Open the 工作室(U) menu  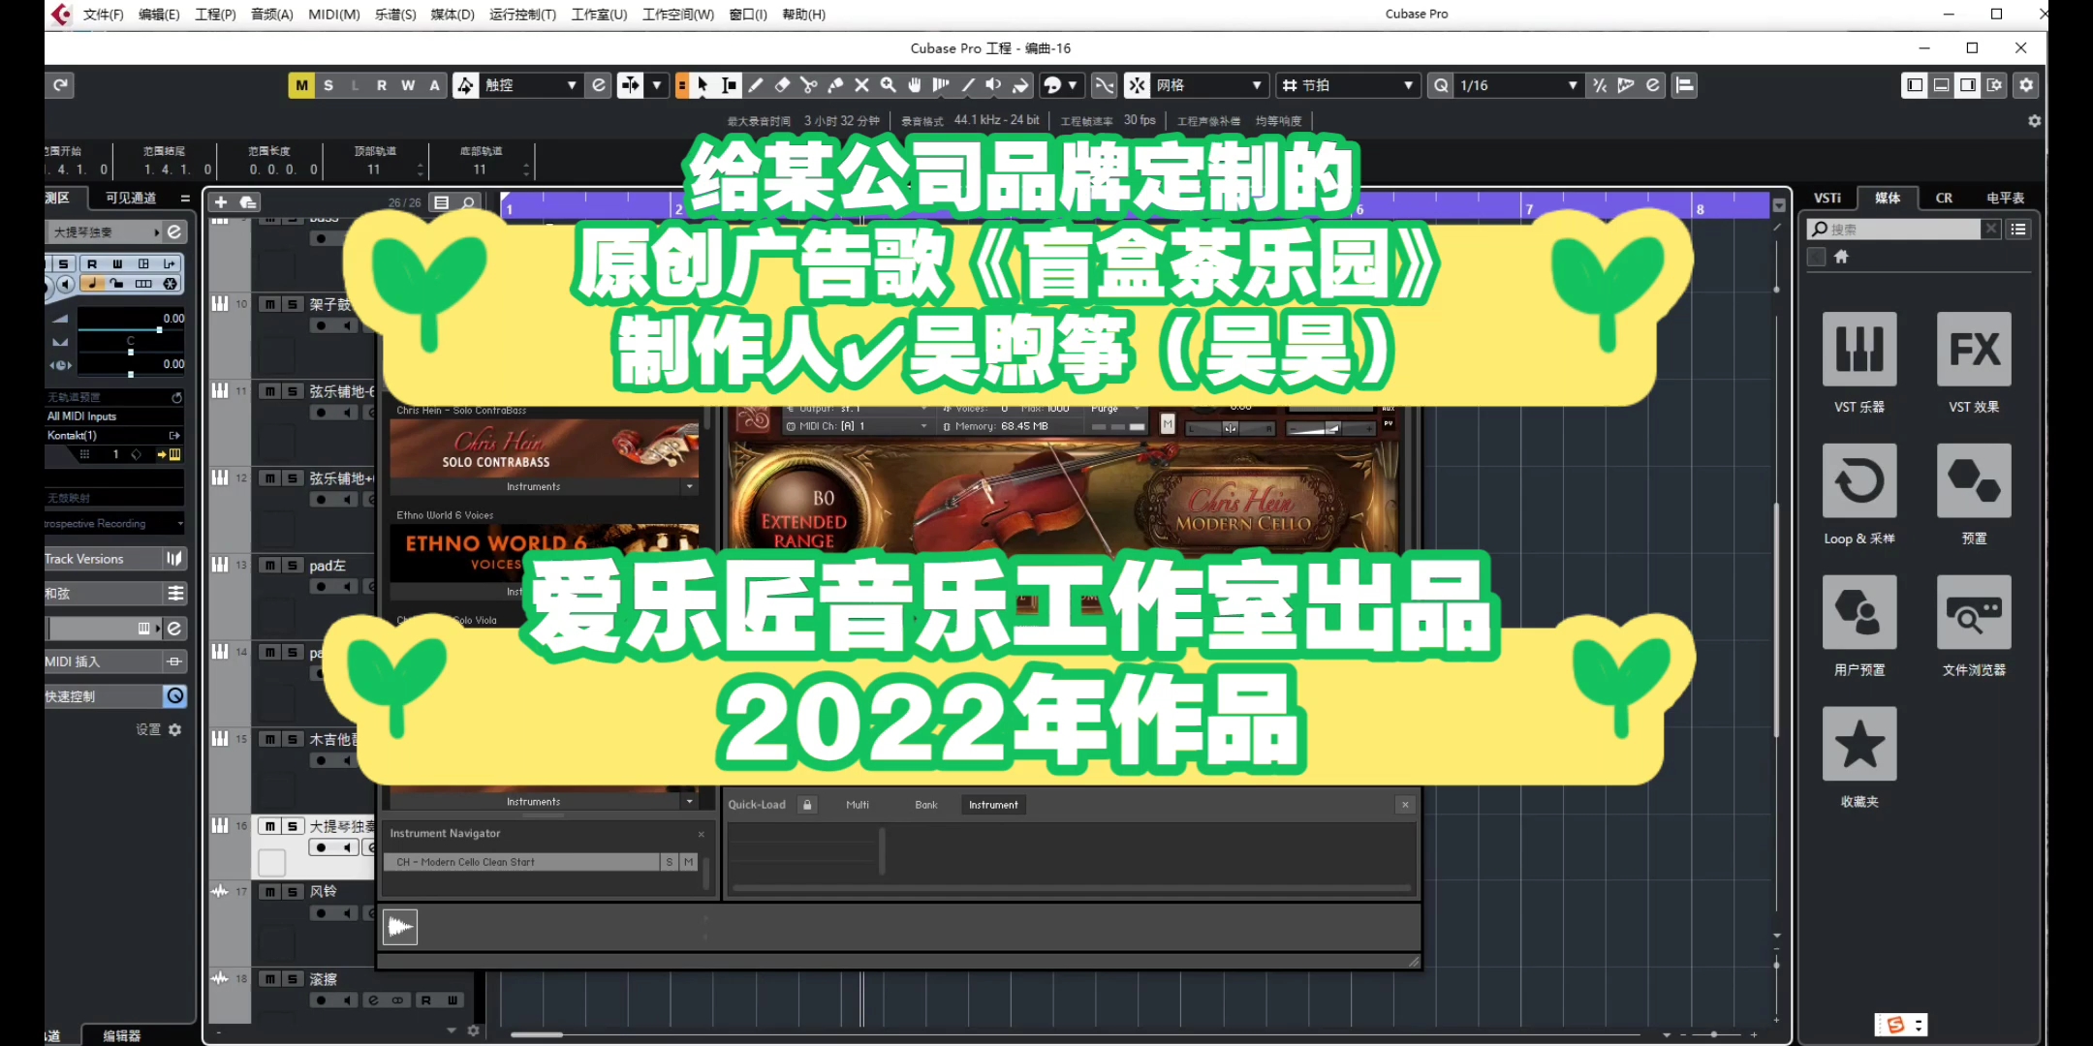point(599,15)
